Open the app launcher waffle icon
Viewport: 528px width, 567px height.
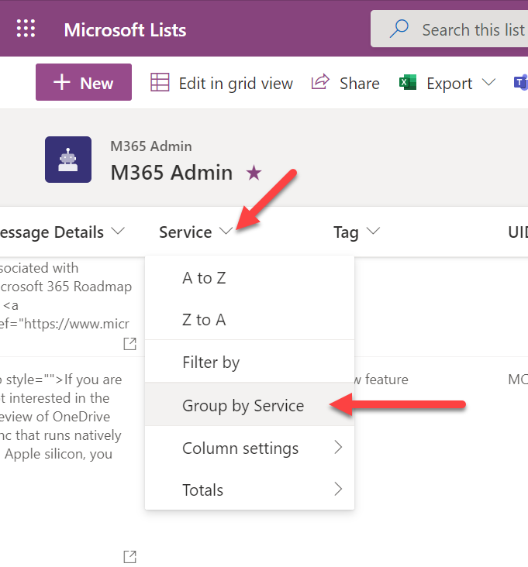26,29
